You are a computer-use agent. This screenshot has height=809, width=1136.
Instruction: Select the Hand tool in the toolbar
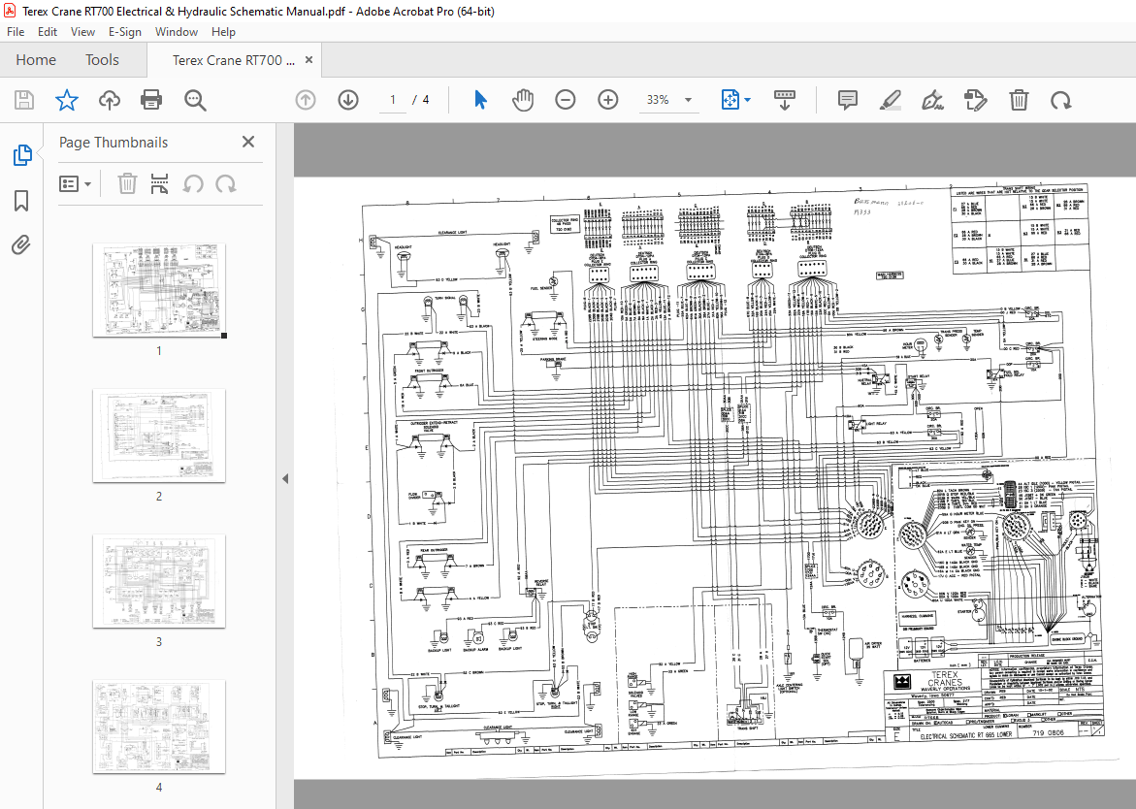pyautogui.click(x=523, y=100)
